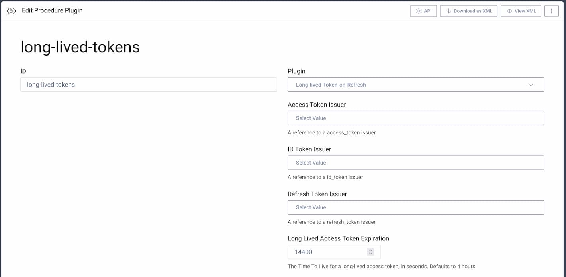Open the Refresh Token Issuer selector
The image size is (566, 277).
pyautogui.click(x=416, y=207)
